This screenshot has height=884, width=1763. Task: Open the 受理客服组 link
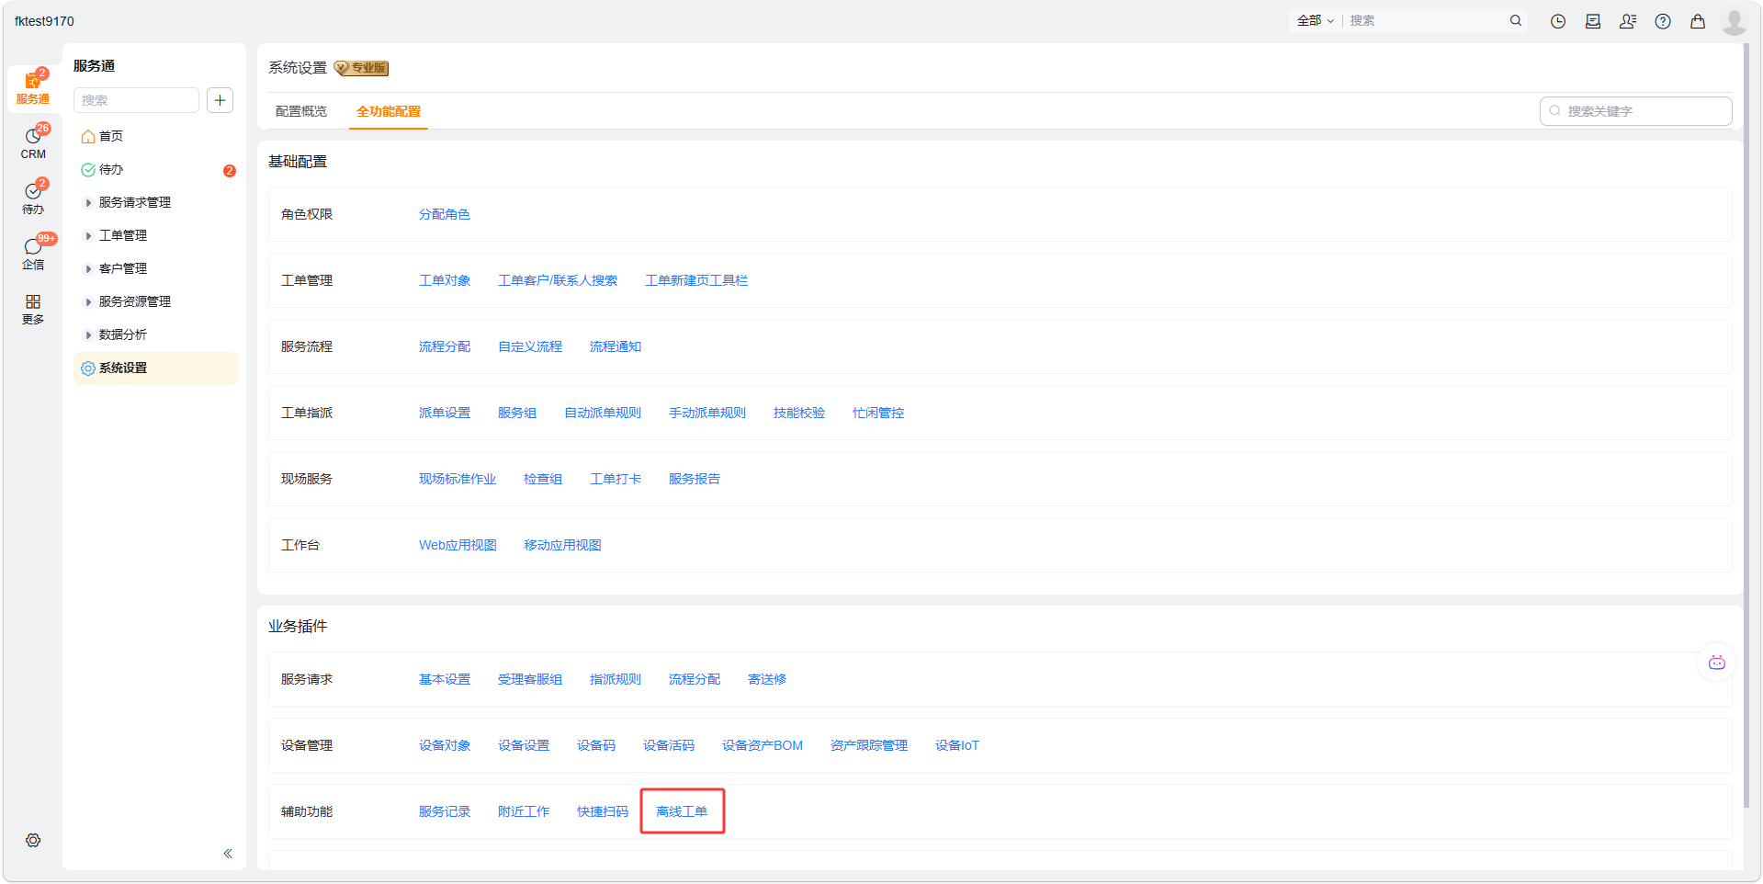coord(530,679)
